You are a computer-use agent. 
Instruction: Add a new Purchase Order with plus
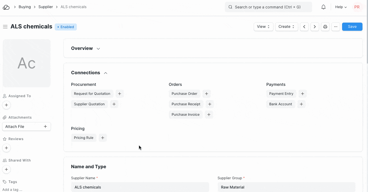pos(206,94)
